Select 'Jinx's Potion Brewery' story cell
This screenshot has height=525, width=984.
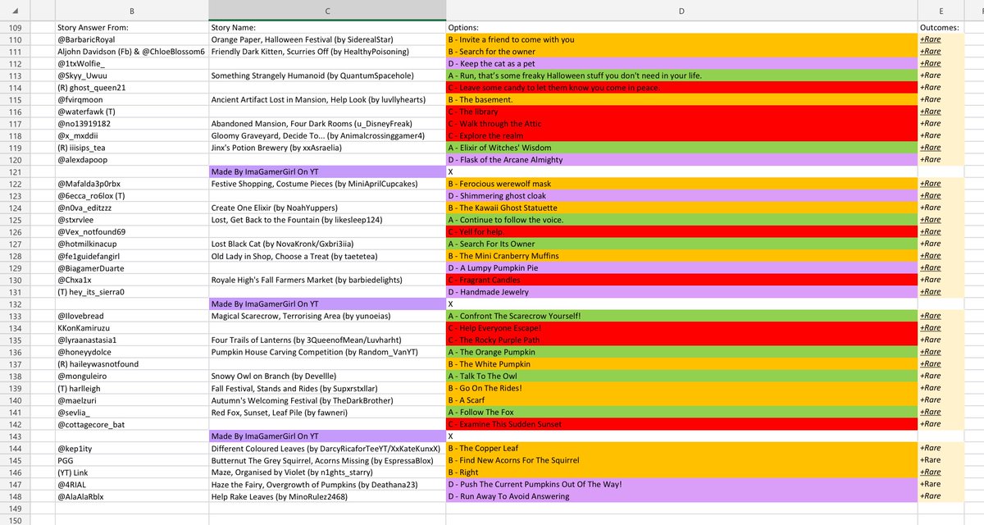(x=327, y=148)
